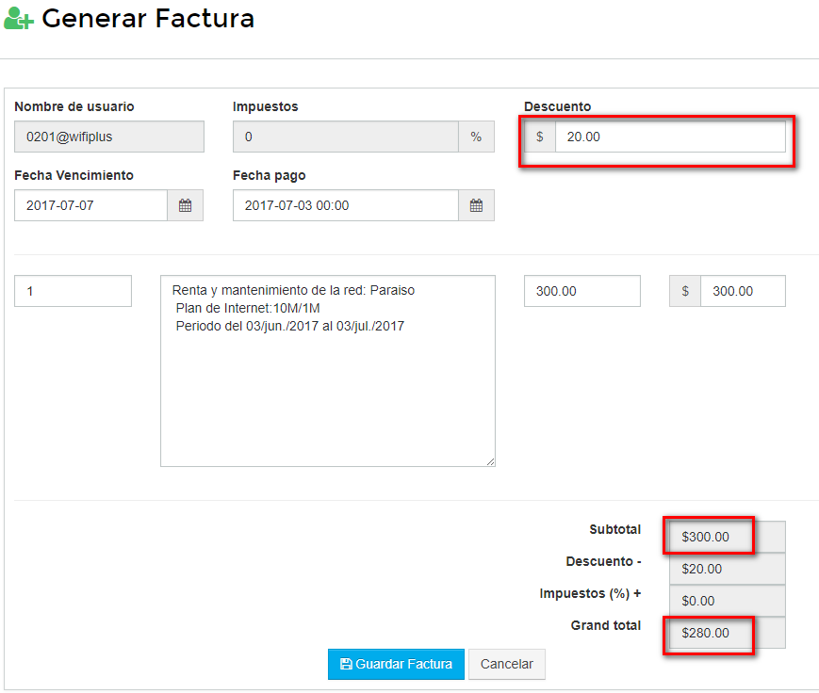Click the Cancelar button

click(506, 664)
